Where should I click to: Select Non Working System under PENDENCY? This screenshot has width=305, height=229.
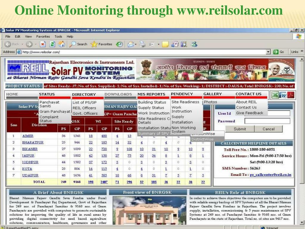[x=183, y=129]
